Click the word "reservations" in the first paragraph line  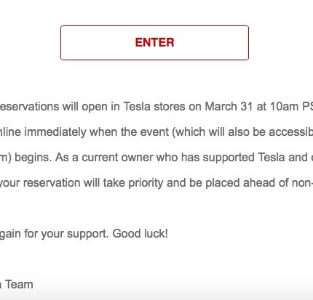click(x=29, y=107)
